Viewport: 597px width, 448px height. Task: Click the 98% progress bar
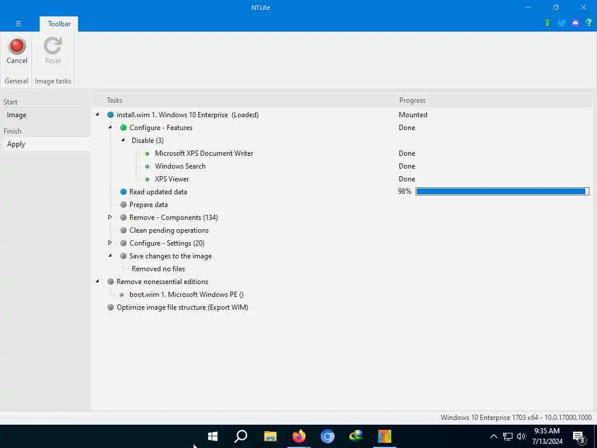tap(502, 191)
